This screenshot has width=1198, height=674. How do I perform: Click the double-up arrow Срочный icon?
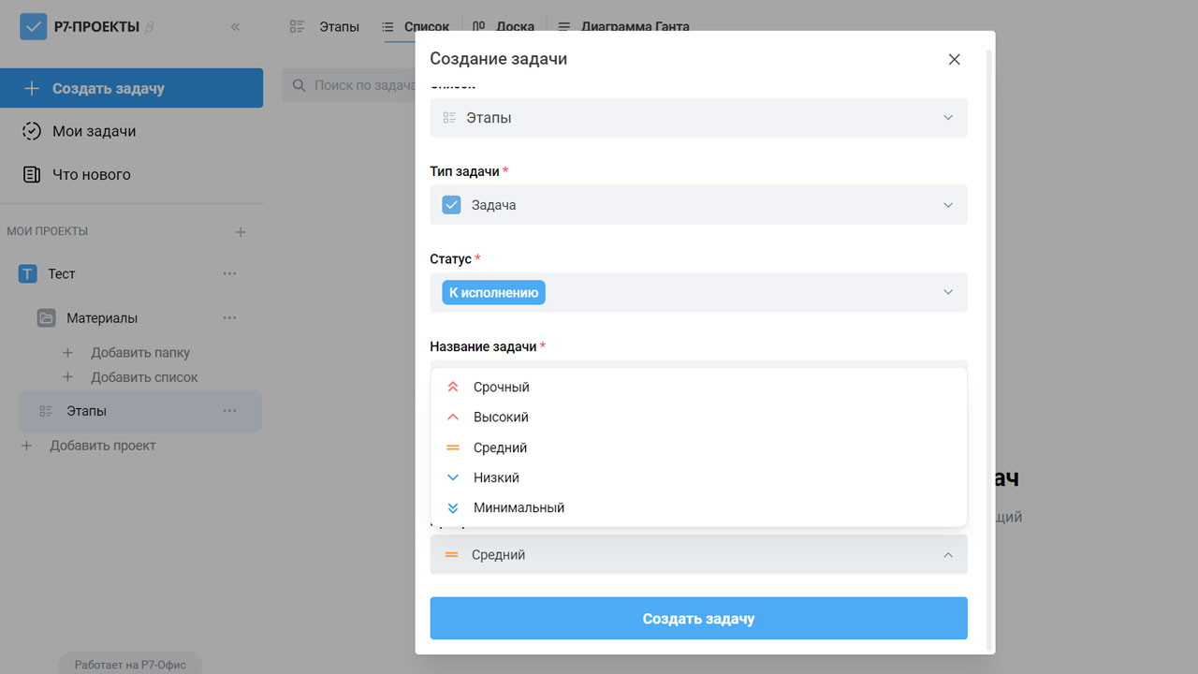pyautogui.click(x=453, y=387)
